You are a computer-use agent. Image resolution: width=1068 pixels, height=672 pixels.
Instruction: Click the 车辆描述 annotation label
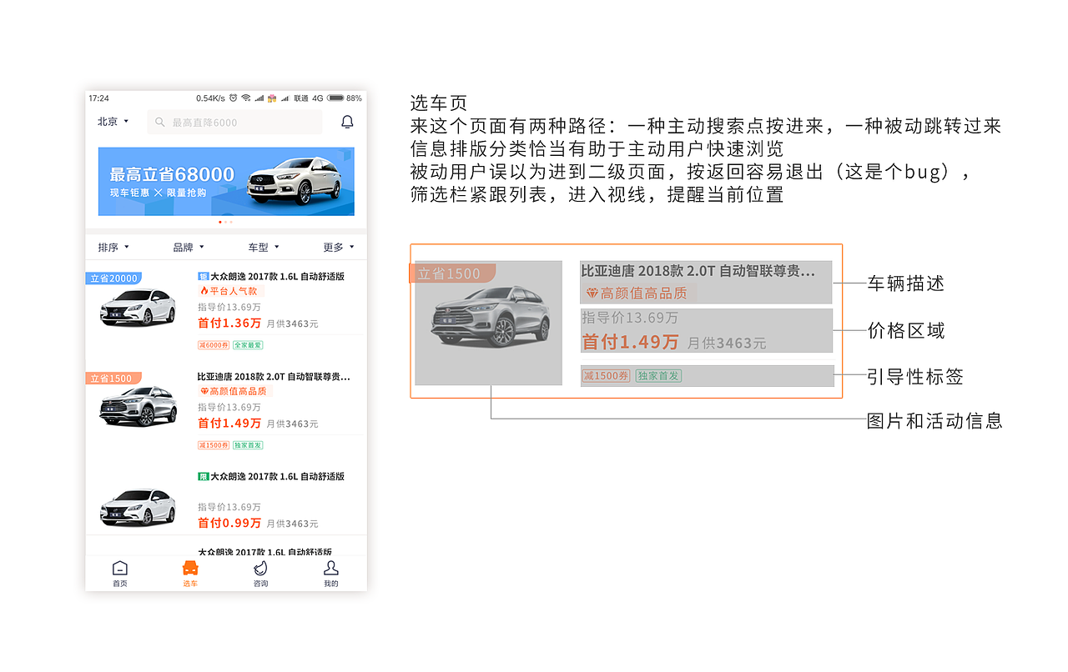point(905,283)
